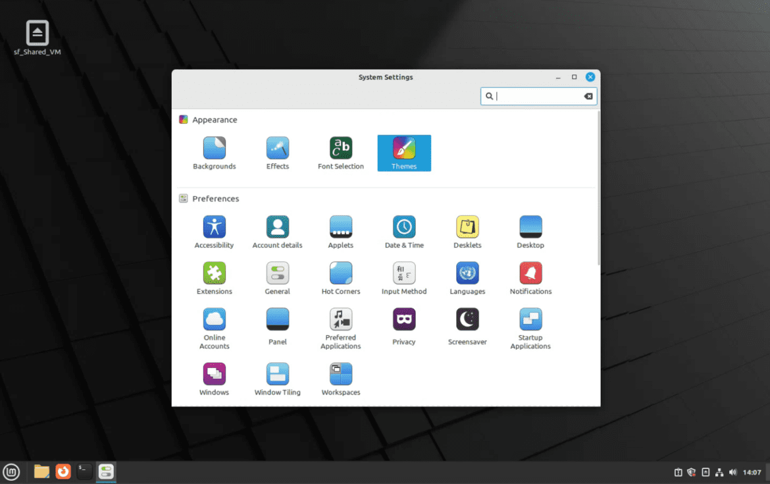Open Effects settings
Viewport: 770px width, 484px height.
[x=277, y=153]
